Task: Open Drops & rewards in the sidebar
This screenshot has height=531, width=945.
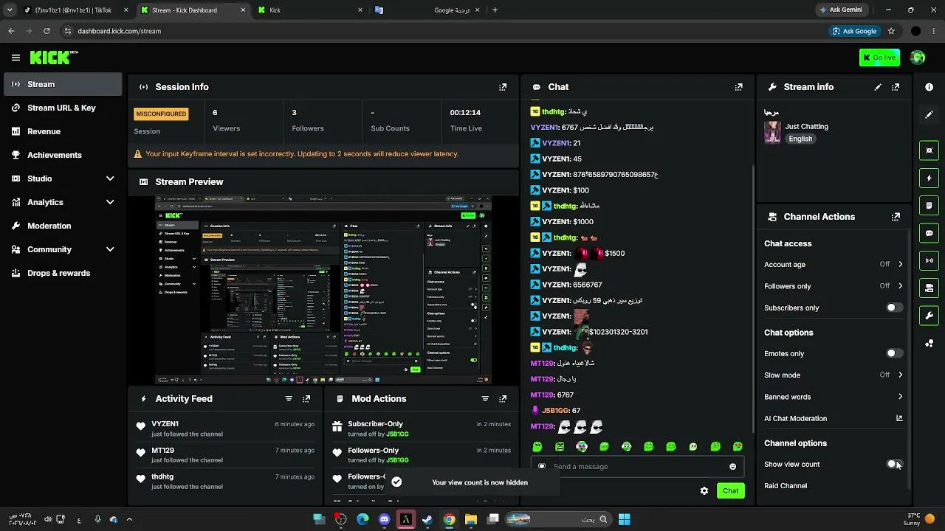Action: click(x=62, y=273)
